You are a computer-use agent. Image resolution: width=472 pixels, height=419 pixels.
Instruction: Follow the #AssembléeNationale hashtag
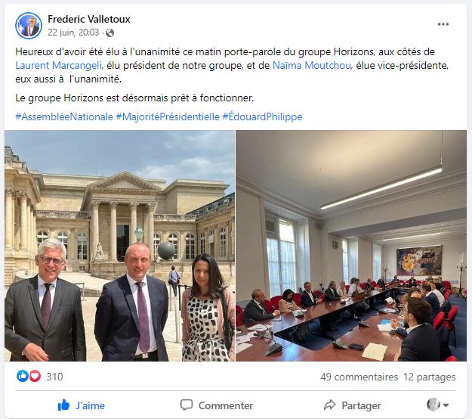[x=64, y=116]
